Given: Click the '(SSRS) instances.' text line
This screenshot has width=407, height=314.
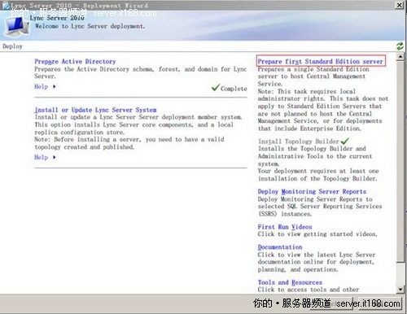Looking at the screenshot, I should click(x=285, y=214).
